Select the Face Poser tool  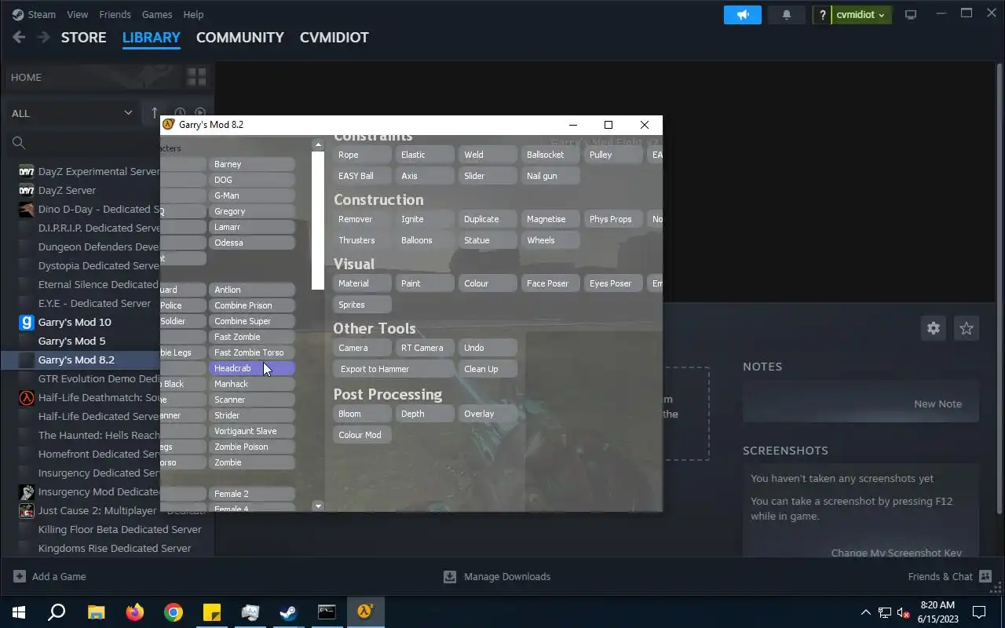click(x=550, y=283)
